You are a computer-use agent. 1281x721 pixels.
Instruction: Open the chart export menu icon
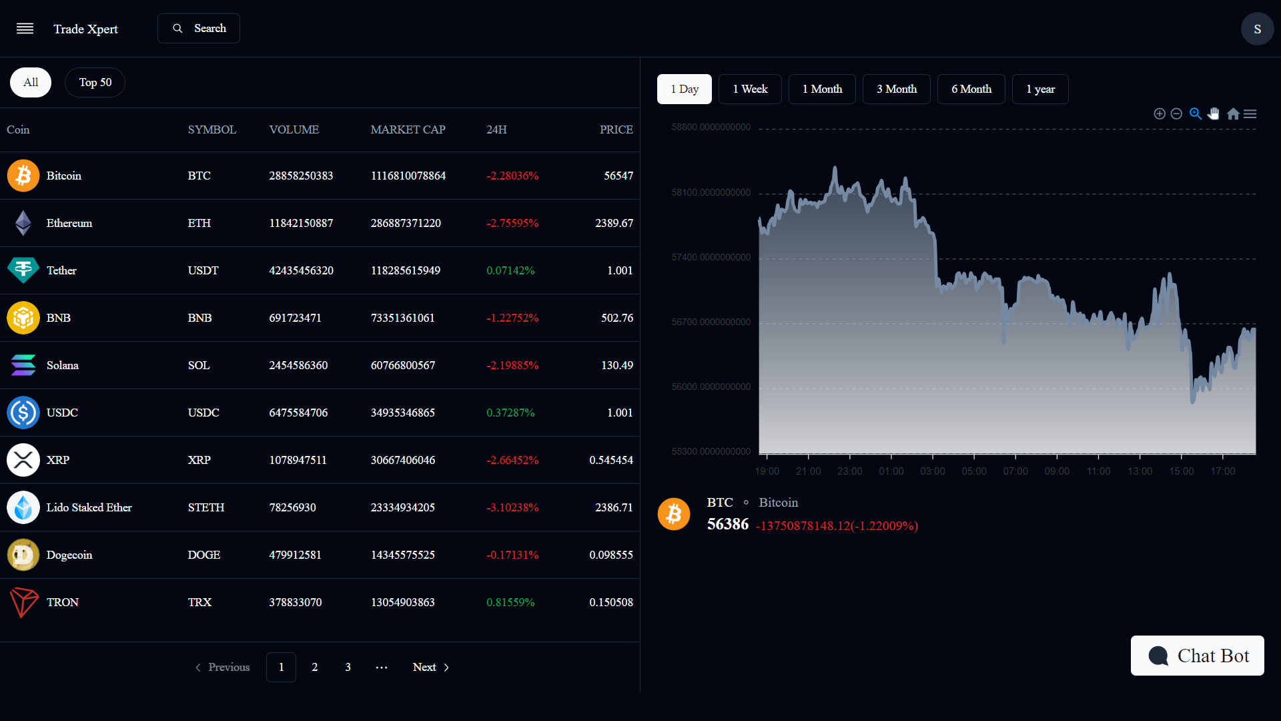[1250, 114]
